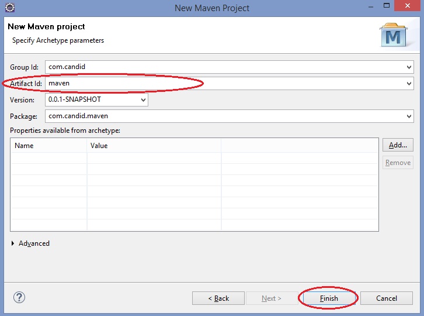Click the first empty row of properties table

coord(194,158)
